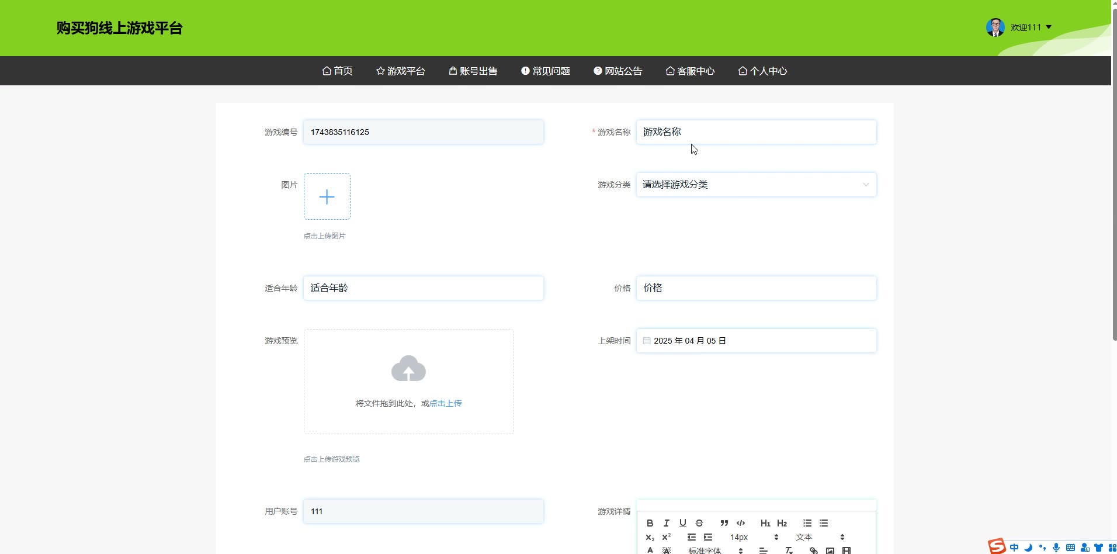This screenshot has height=554, width=1117.
Task: Toggle italic formatting in the editor
Action: coord(666,523)
